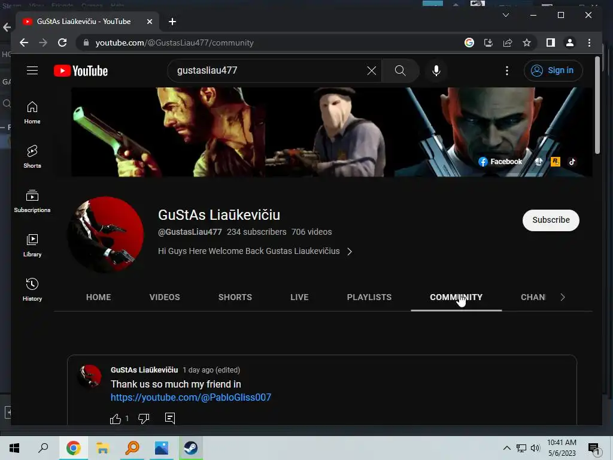613x460 pixels.
Task: Open the YouTube hamburger guide menu
Action: [x=32, y=71]
